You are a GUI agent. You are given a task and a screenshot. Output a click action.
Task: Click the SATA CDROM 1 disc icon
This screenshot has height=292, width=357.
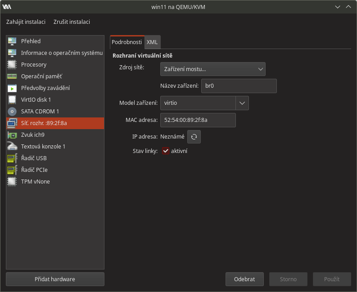tap(12, 112)
